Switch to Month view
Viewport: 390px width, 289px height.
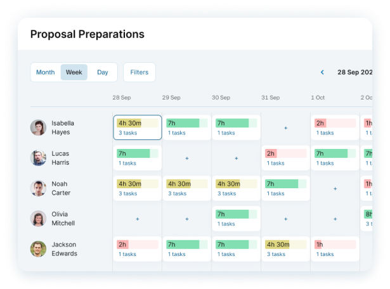46,72
